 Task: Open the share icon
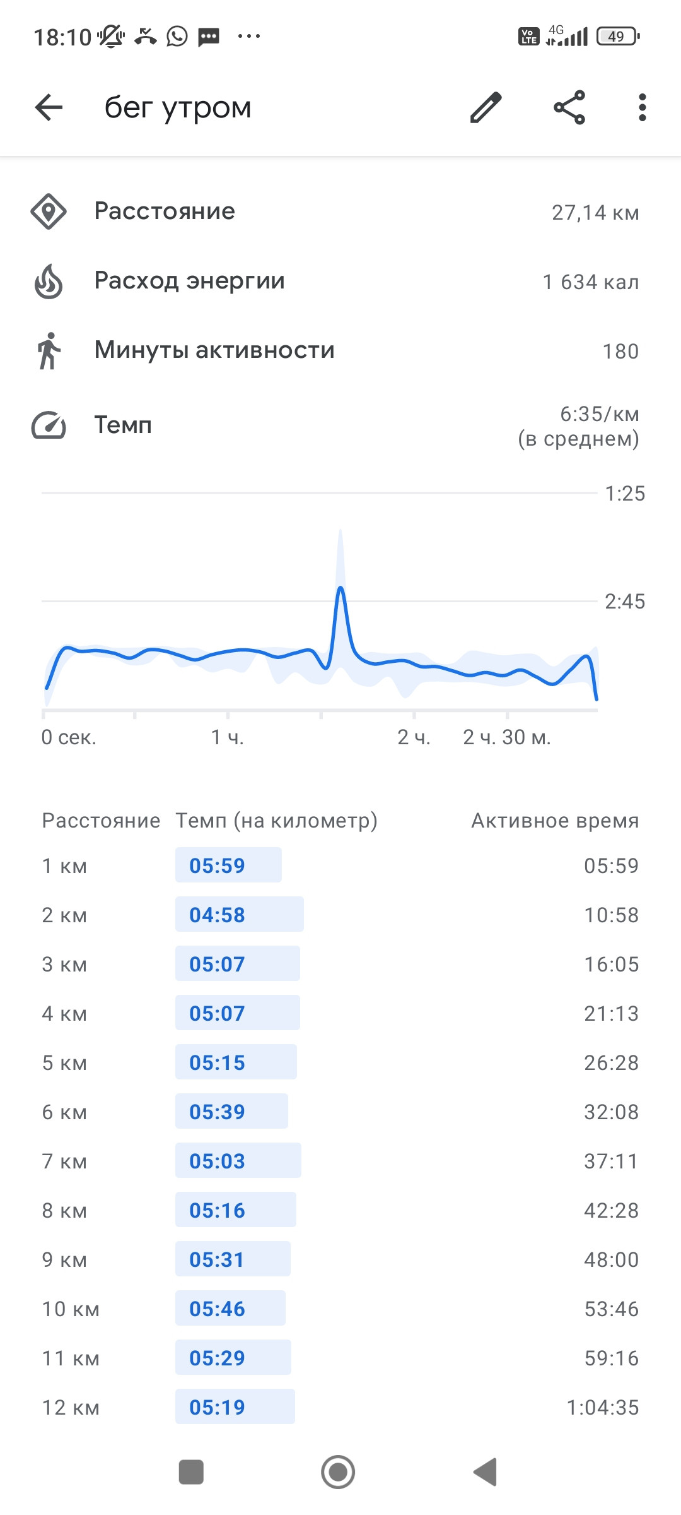click(569, 107)
